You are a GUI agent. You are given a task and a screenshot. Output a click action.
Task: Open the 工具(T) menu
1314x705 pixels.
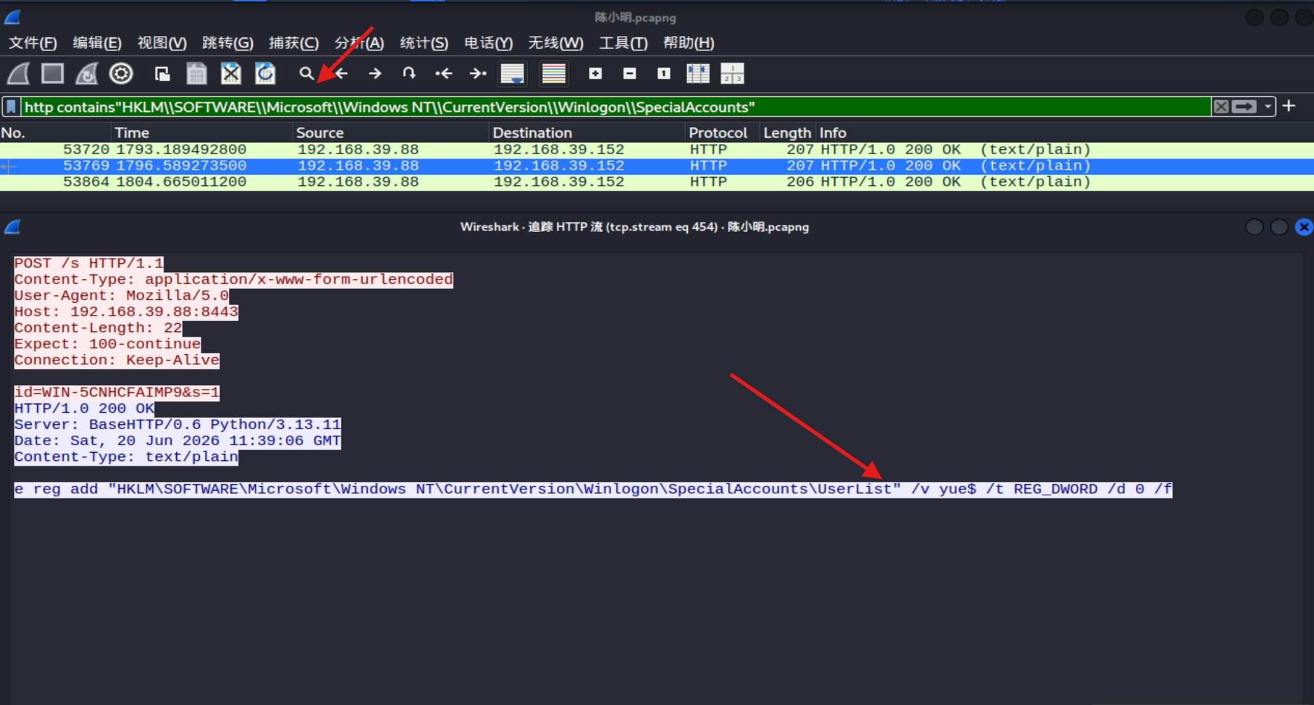point(623,43)
